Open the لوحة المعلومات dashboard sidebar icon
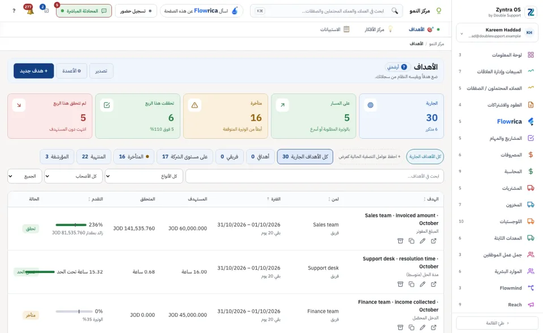This screenshot has width=543, height=333. tap(531, 55)
